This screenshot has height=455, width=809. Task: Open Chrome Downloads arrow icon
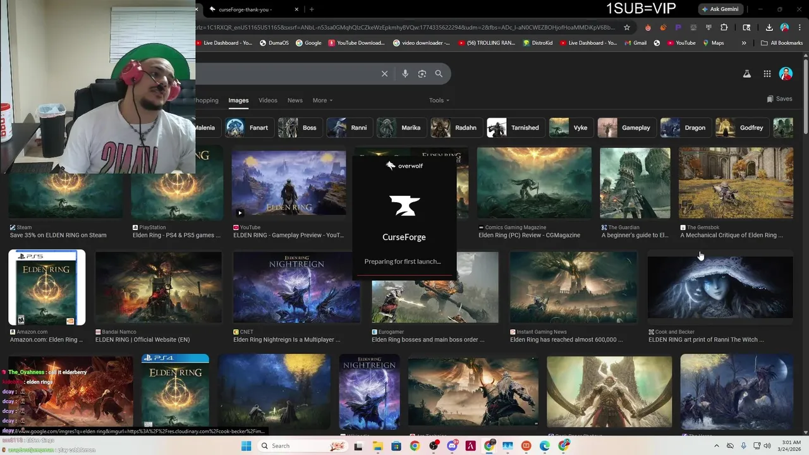(769, 27)
